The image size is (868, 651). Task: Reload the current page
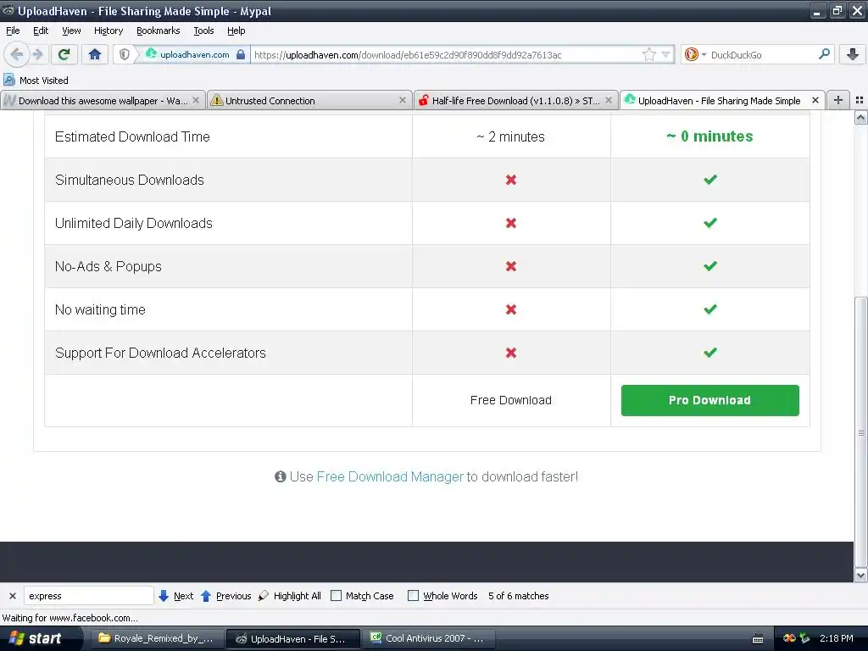(x=64, y=54)
